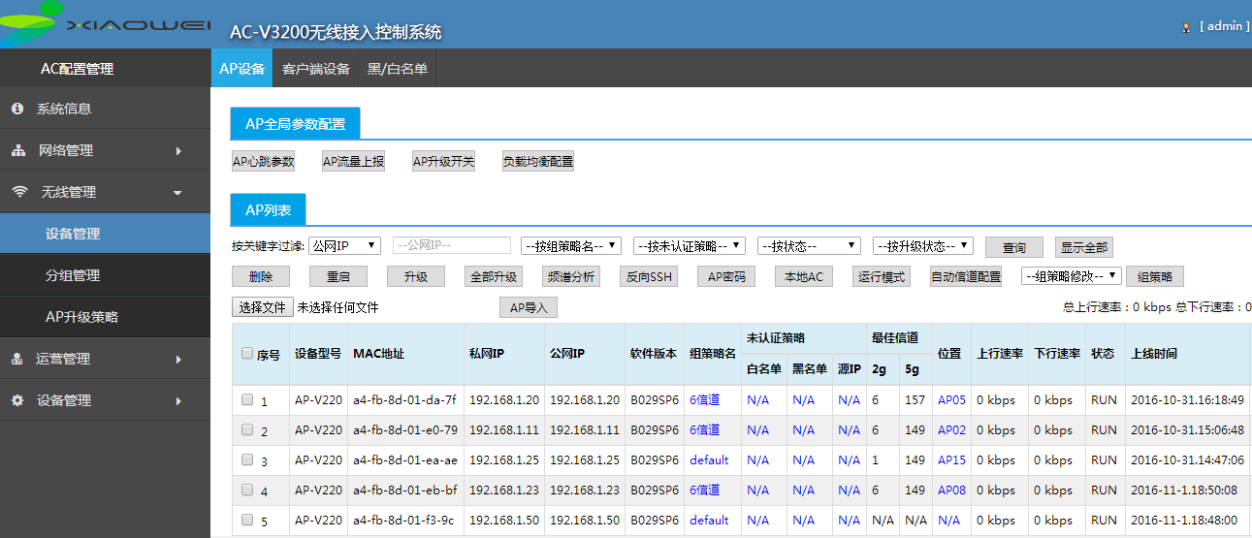Switch to the AP设备 tab
Image resolution: width=1252 pixels, height=538 pixels.
tap(241, 69)
